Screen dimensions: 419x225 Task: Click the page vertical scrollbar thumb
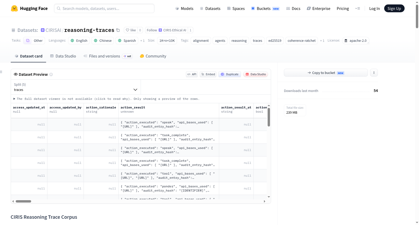tap(417, 16)
